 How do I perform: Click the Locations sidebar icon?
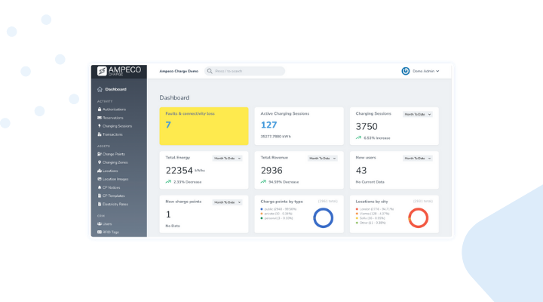(100, 171)
